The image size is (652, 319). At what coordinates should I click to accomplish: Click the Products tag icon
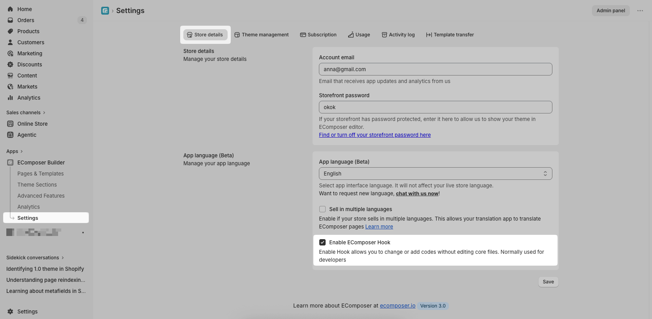10,31
